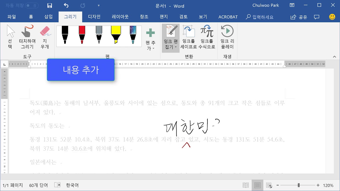
Task: Undo the last action
Action: pyautogui.click(x=66, y=6)
